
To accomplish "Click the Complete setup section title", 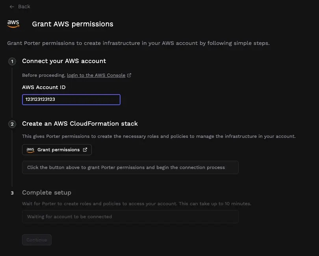I will [x=46, y=193].
